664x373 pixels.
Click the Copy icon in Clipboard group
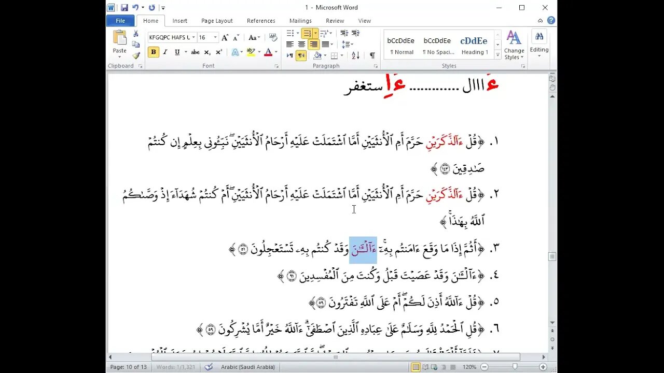tap(136, 45)
